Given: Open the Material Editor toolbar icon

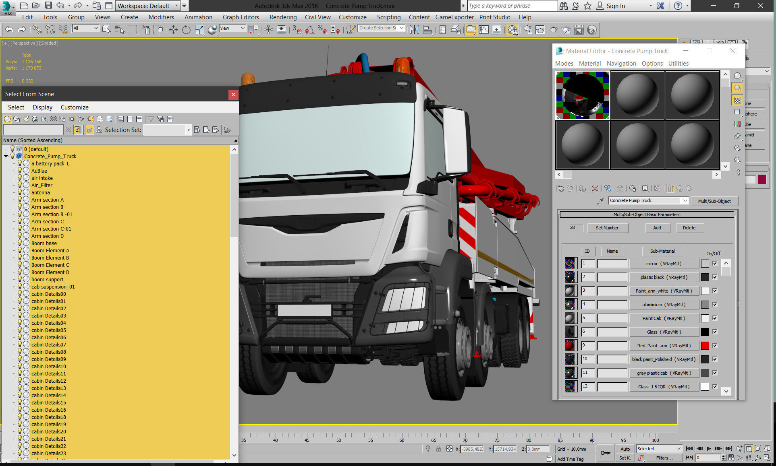Looking at the screenshot, I should coord(512,30).
